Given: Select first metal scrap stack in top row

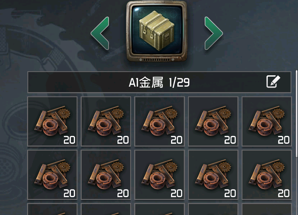Looking at the screenshot, I should [52, 121].
